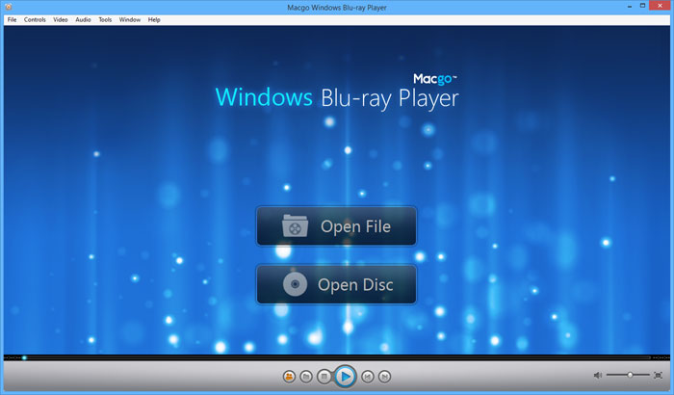Click the playback progress bar handle
This screenshot has width=674, height=395.
click(24, 357)
